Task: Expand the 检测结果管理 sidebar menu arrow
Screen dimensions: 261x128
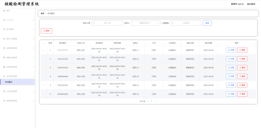Action: click(34, 101)
